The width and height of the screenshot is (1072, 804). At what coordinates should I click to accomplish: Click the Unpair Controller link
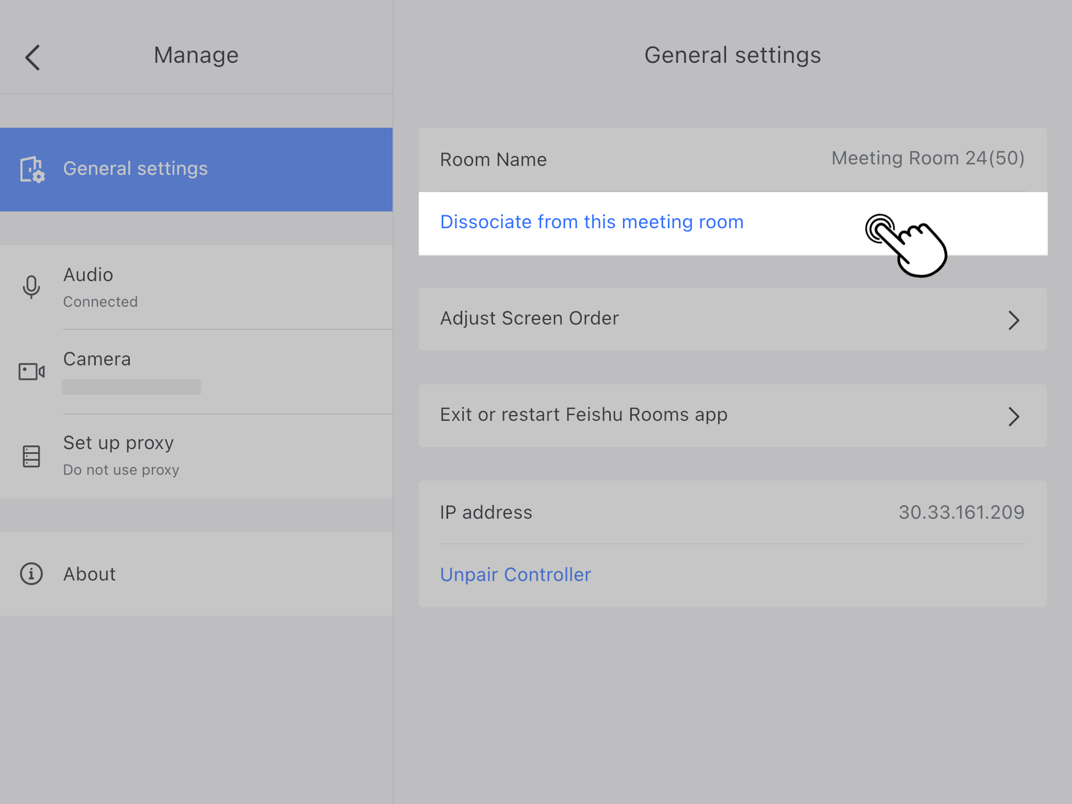coord(515,575)
